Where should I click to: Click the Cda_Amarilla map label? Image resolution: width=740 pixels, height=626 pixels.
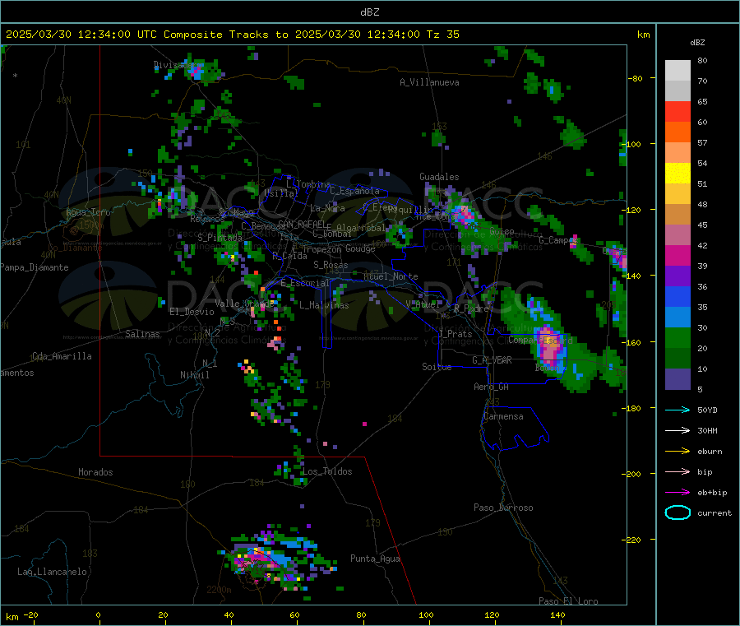coord(62,356)
